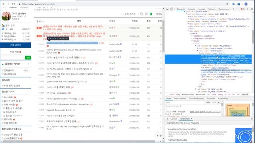
Task: Open the Accessibility pane tab
Action: [x=223, y=99]
